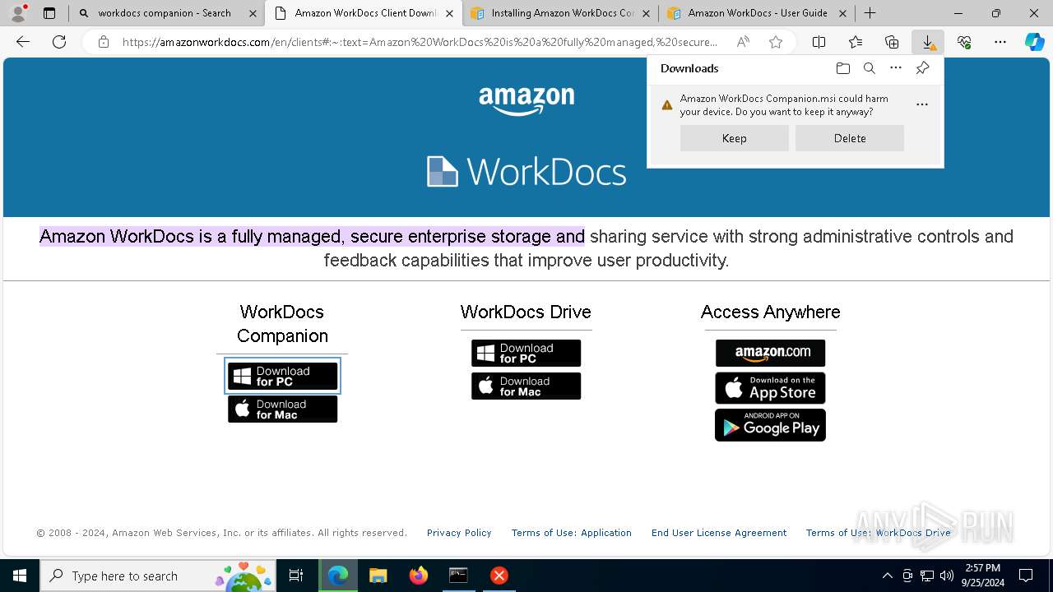The width and height of the screenshot is (1053, 592).
Task: Open File Explorer from the taskbar
Action: tap(378, 576)
